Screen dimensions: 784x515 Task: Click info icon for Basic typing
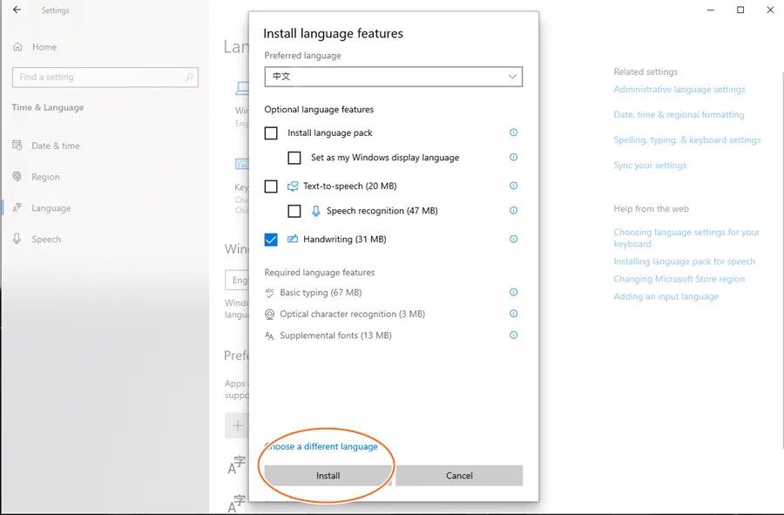[513, 293]
